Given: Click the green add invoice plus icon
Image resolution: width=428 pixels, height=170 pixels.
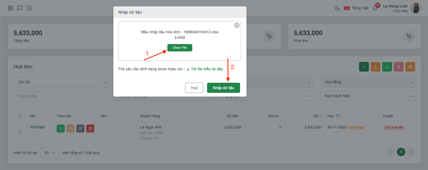Looking at the screenshot, I should [364, 67].
